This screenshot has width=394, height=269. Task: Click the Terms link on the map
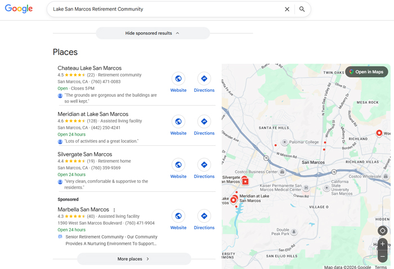pos(380,267)
